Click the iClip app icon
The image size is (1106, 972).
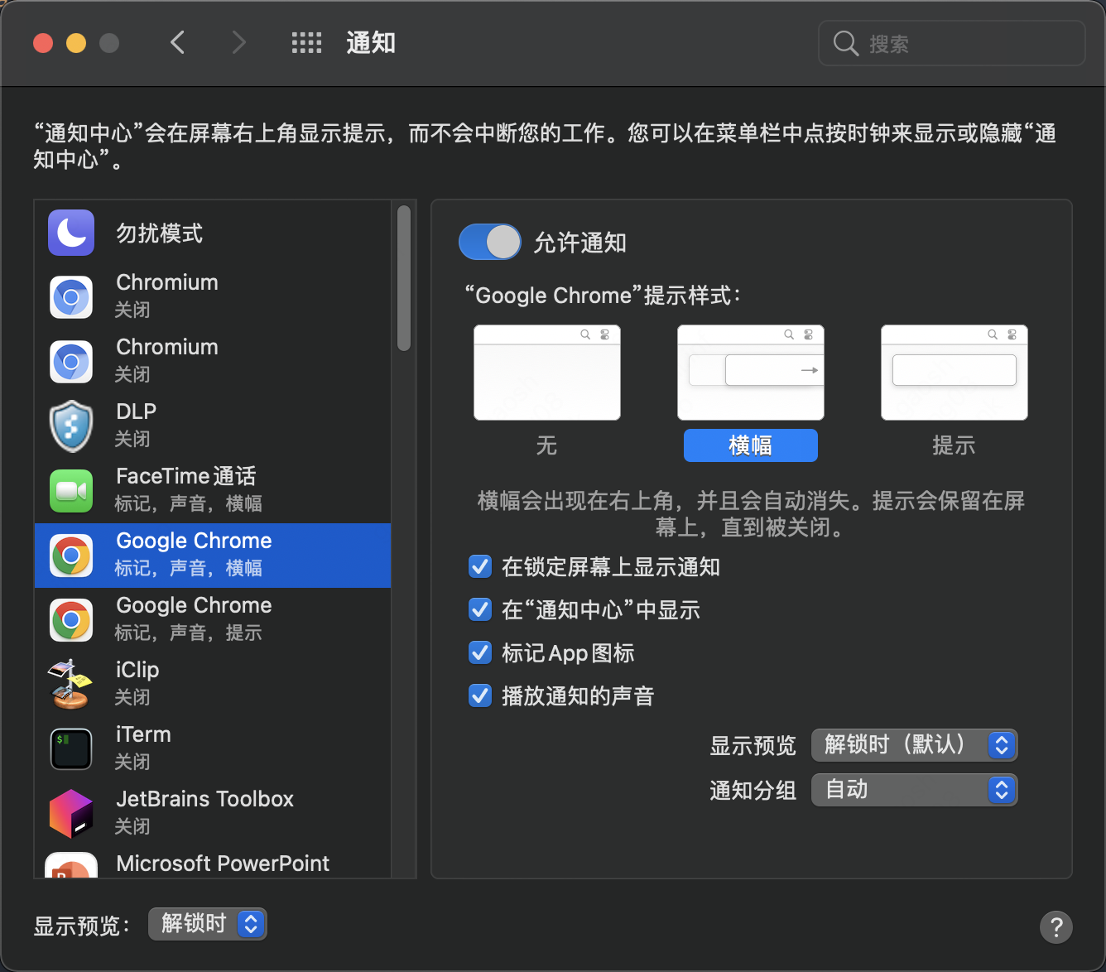(x=71, y=685)
